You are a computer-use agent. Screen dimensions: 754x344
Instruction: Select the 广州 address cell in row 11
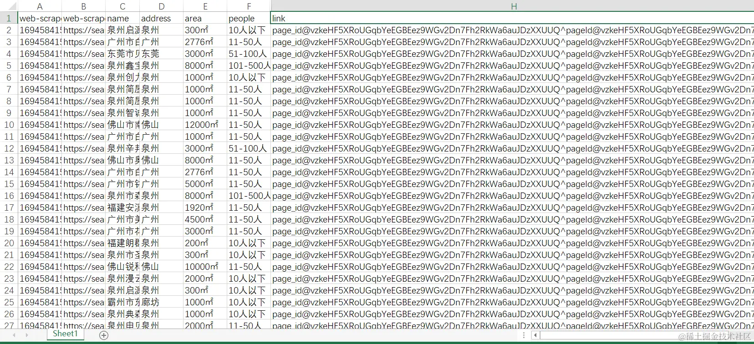click(162, 137)
